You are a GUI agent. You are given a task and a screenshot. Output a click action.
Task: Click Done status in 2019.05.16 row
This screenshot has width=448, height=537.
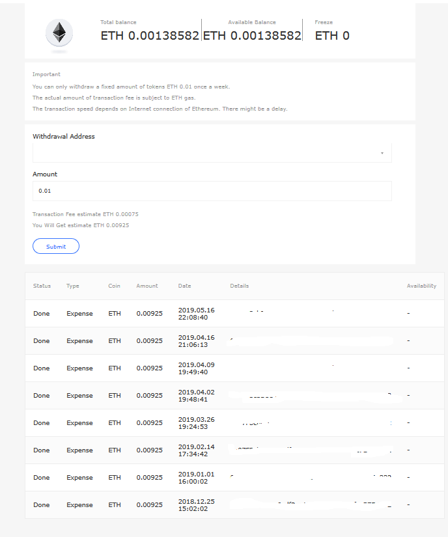42,313
